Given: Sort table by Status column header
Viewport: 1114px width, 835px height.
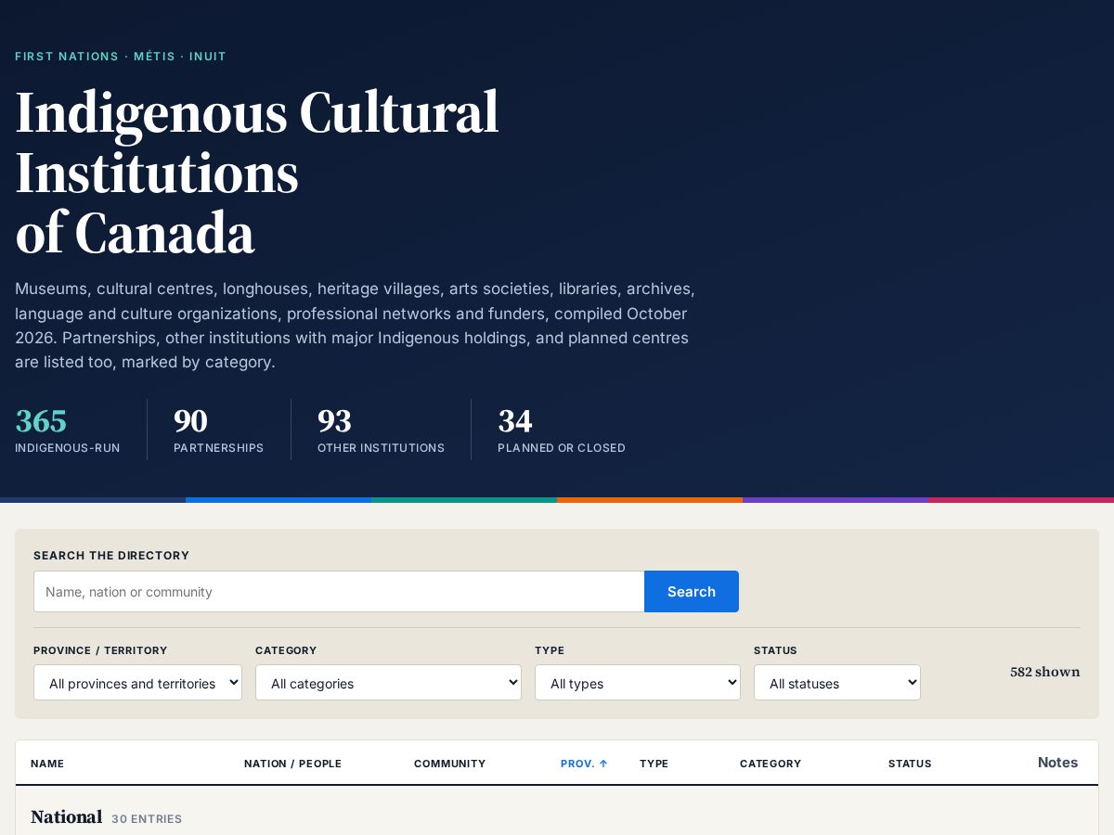Looking at the screenshot, I should [910, 764].
